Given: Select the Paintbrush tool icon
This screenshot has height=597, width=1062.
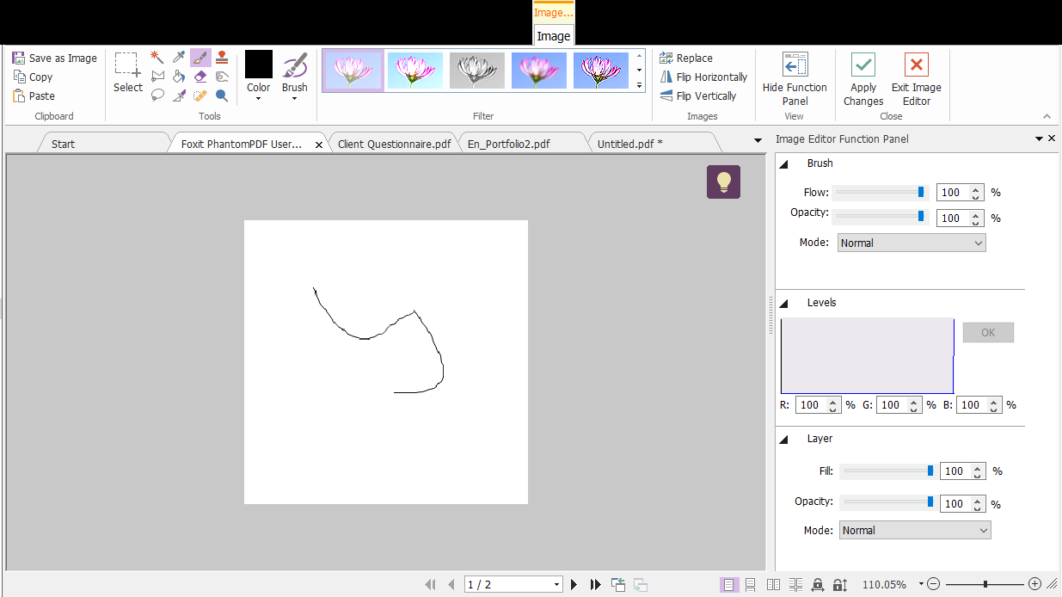Looking at the screenshot, I should click(x=200, y=58).
